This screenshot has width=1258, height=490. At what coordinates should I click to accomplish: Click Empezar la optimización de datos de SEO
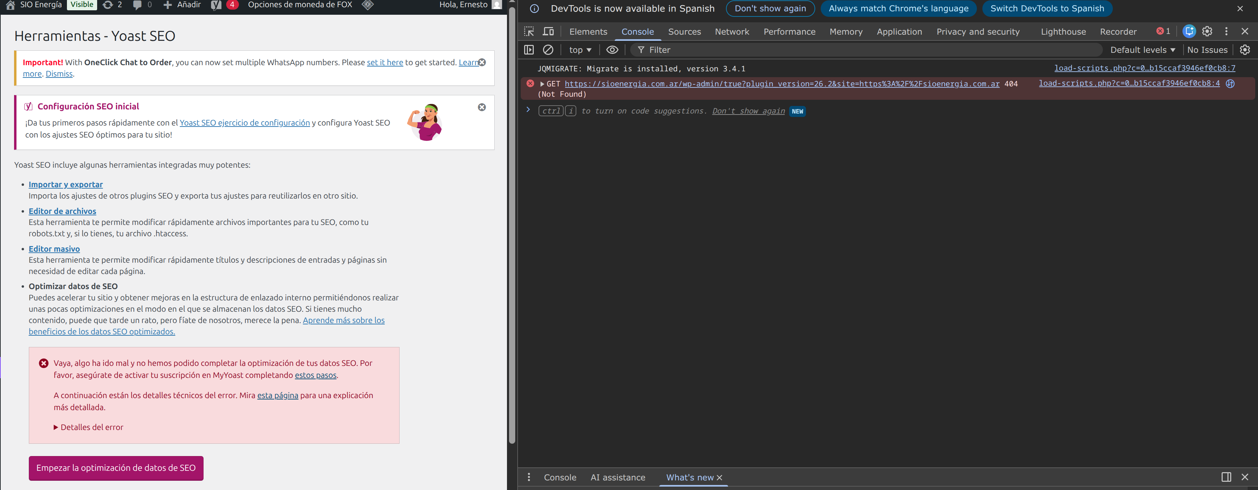tap(116, 468)
